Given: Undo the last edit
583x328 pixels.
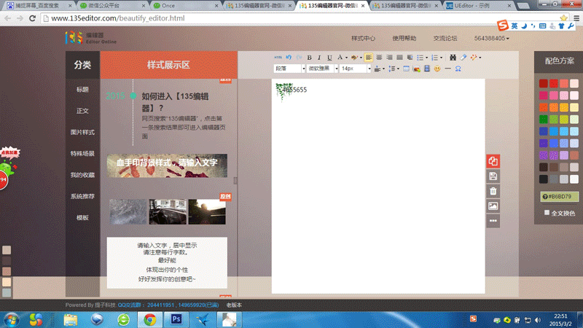Looking at the screenshot, I should click(289, 58).
